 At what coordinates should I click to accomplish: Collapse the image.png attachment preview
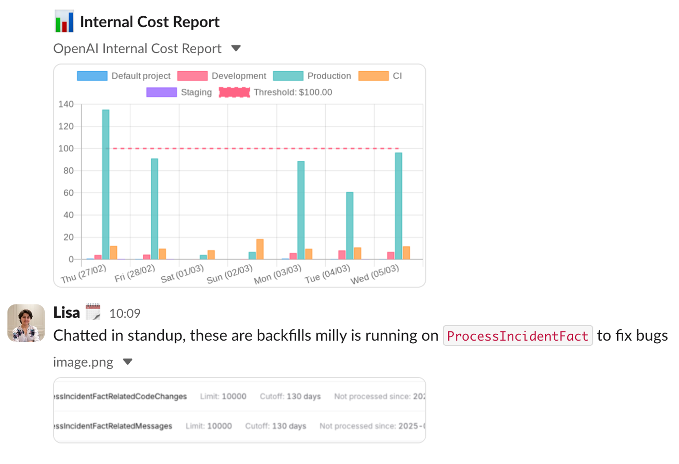pos(128,361)
